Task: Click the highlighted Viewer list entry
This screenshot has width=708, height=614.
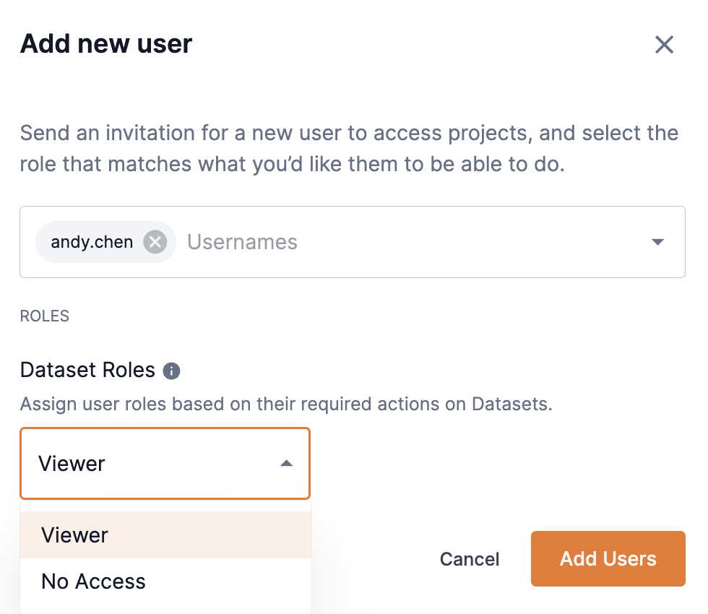Action: (74, 535)
